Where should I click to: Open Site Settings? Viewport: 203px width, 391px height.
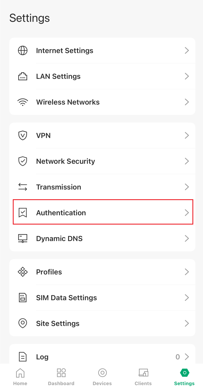point(58,323)
